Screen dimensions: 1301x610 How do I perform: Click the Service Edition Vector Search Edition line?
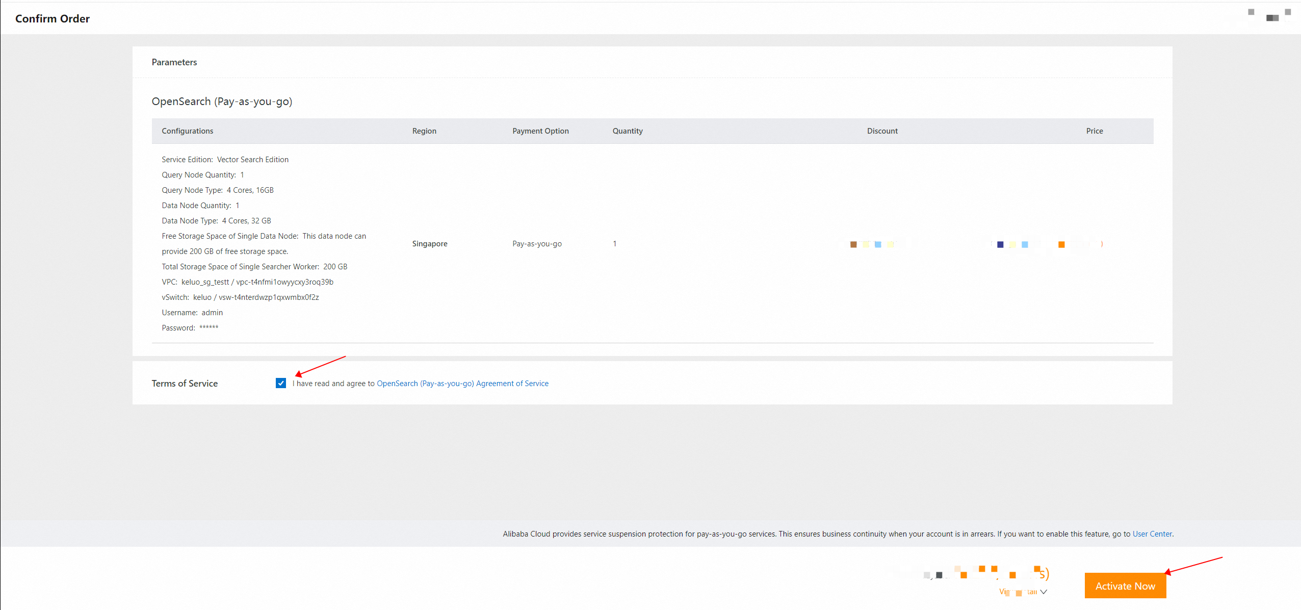pyautogui.click(x=225, y=160)
